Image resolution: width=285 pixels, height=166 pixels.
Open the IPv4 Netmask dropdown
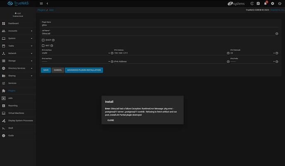click(253, 53)
